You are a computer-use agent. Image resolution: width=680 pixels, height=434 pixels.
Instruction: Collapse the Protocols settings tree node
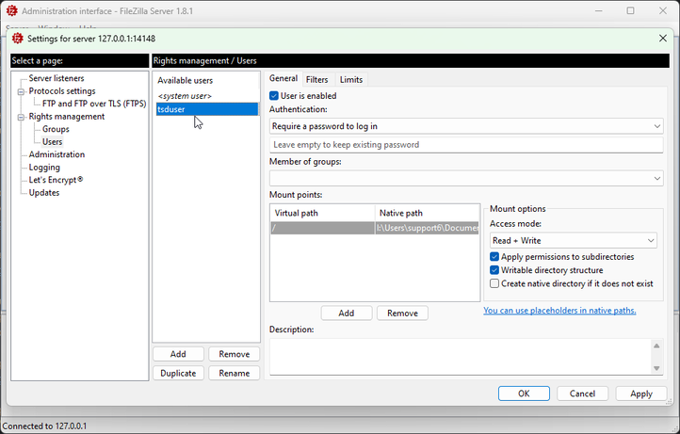[x=21, y=91]
